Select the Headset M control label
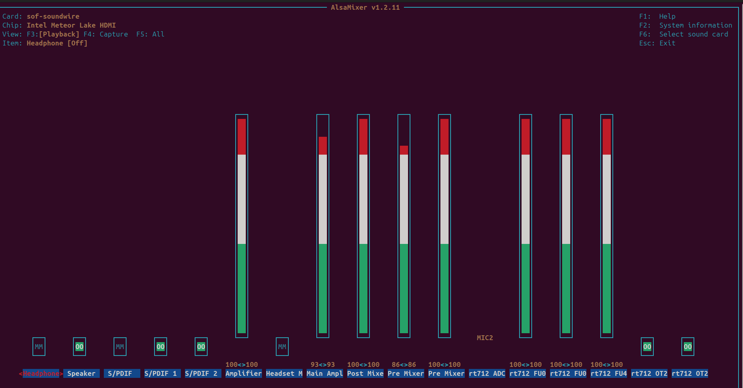This screenshot has width=743, height=388. coord(284,373)
